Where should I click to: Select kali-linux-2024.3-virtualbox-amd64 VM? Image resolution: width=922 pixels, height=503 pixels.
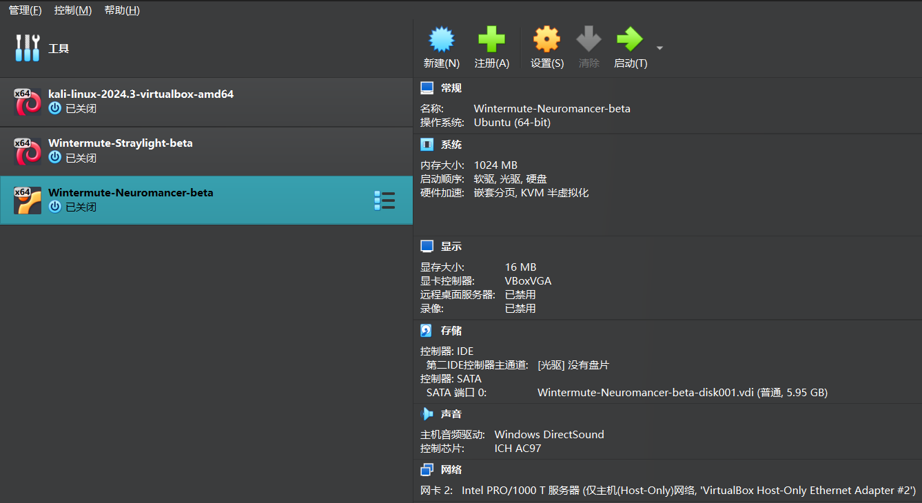[x=141, y=94]
